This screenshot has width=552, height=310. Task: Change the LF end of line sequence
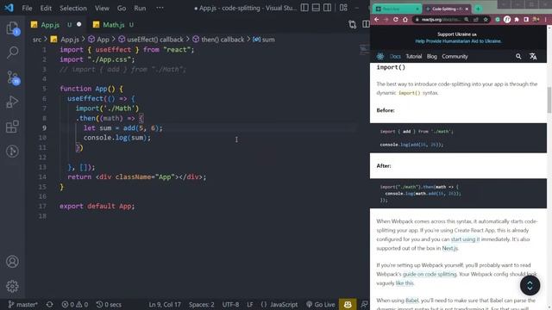(250, 304)
